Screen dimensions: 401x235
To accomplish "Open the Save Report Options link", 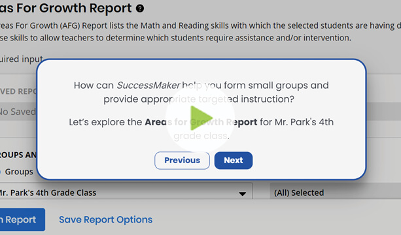I will [105, 220].
